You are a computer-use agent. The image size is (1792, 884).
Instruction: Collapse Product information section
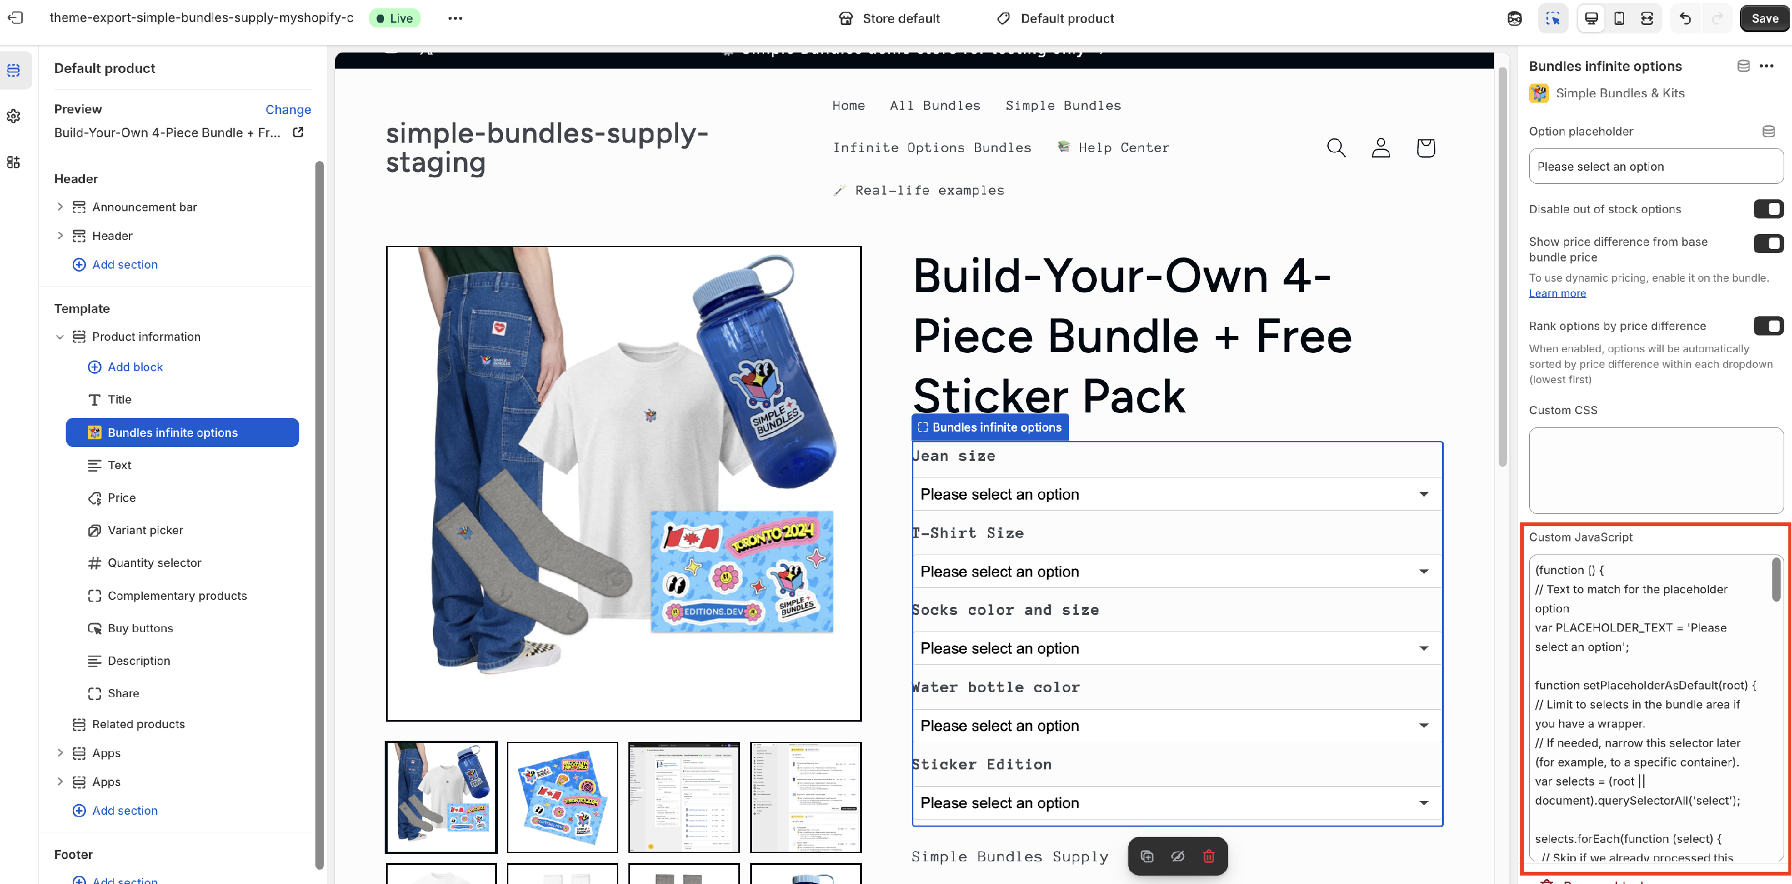coord(60,337)
